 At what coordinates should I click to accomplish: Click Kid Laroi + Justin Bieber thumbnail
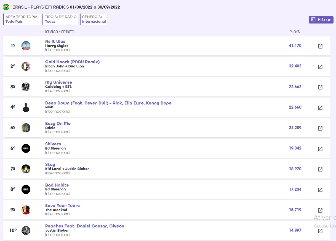click(x=26, y=169)
